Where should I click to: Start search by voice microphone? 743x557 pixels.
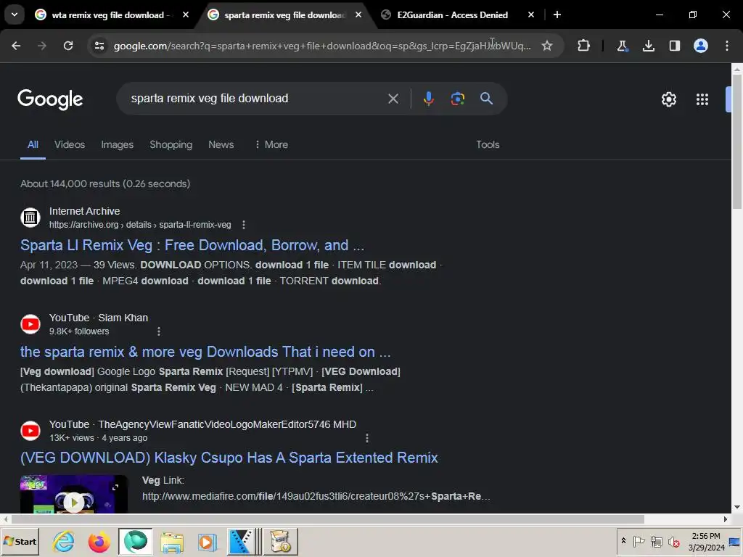click(428, 99)
